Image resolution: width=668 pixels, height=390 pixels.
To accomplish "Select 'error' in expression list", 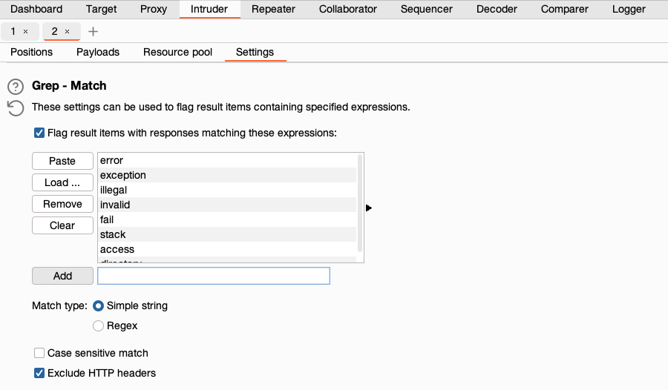I will click(x=227, y=160).
